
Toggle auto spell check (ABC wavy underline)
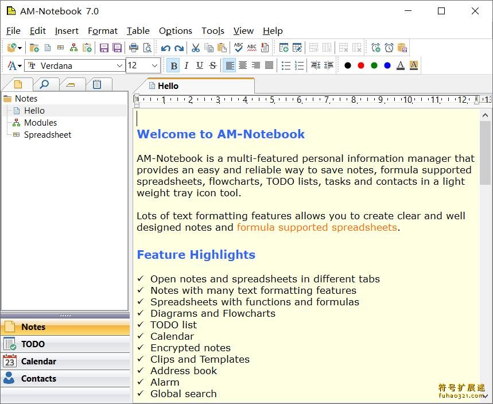[x=251, y=48]
